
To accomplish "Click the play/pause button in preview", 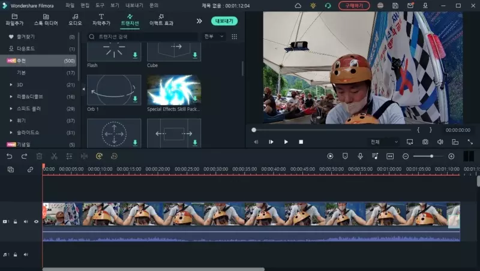I will [x=271, y=142].
